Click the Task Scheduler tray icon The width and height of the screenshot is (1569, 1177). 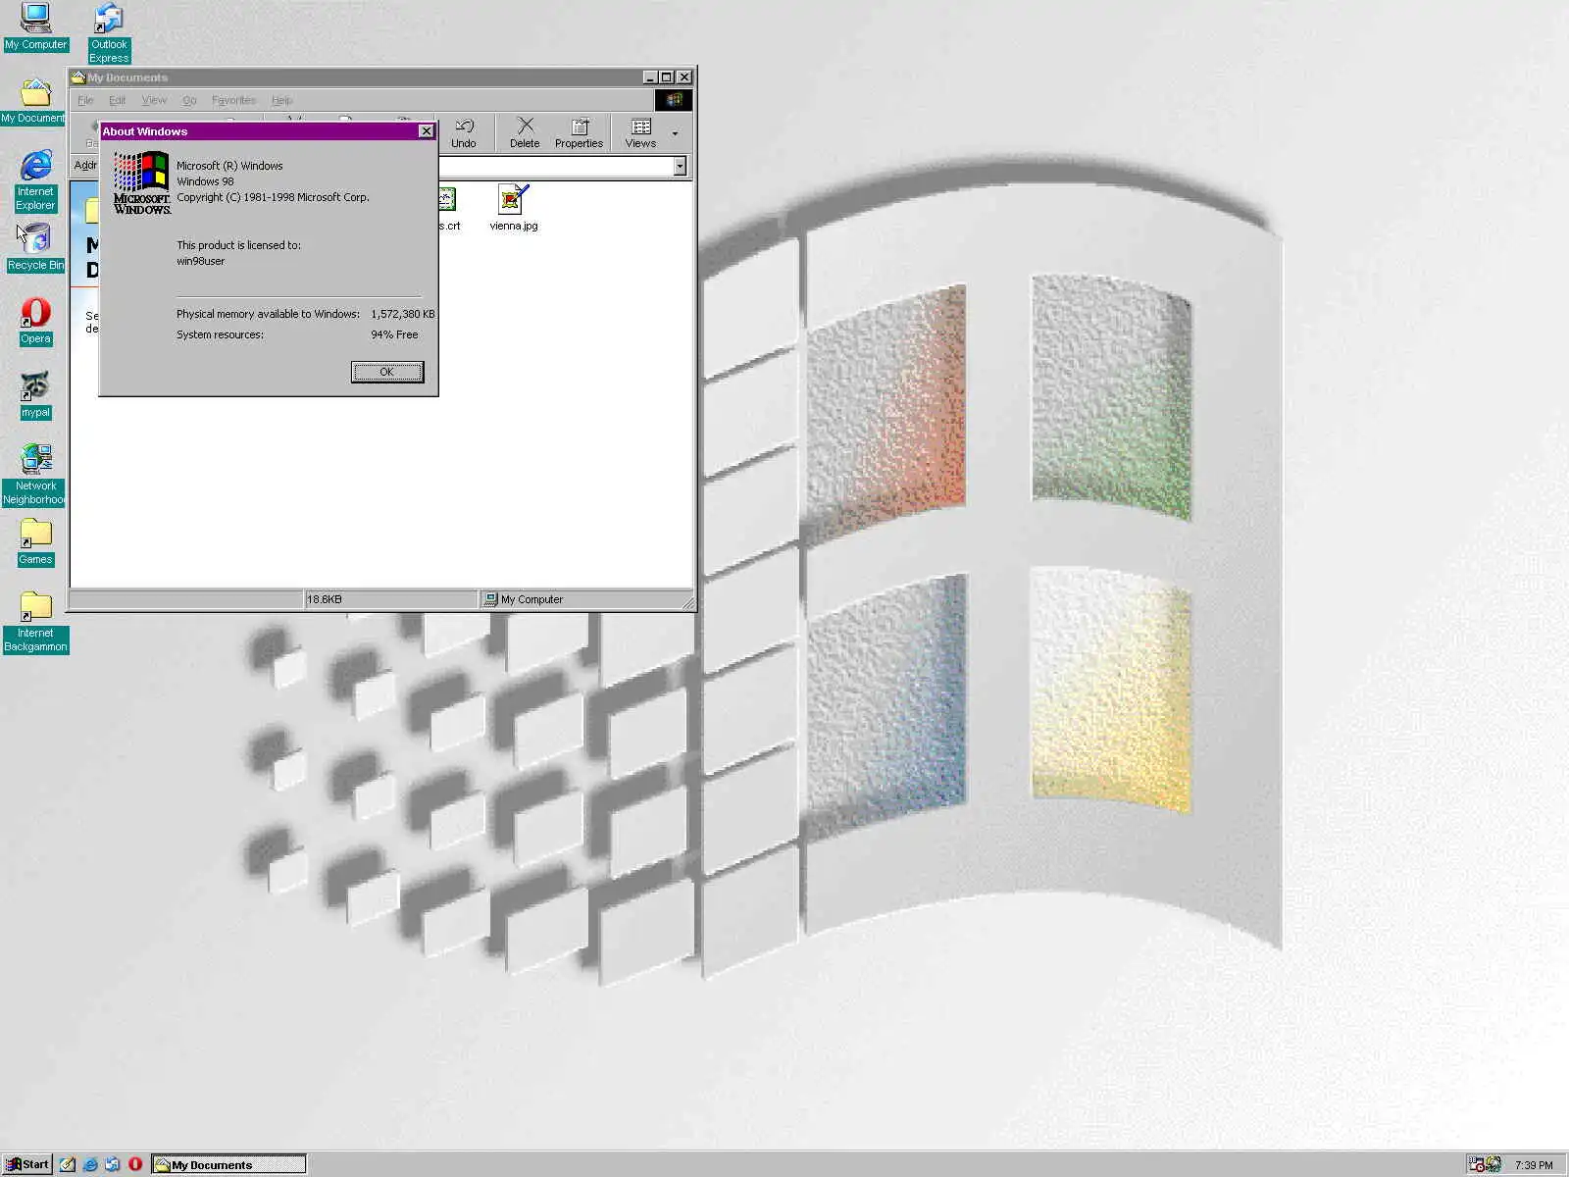[1476, 1164]
